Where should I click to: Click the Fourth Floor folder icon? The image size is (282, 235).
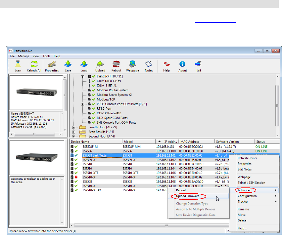point(82,127)
